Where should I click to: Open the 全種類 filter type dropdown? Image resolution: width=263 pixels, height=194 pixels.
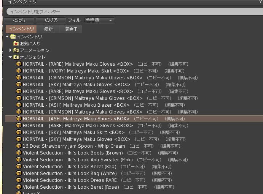coord(99,20)
